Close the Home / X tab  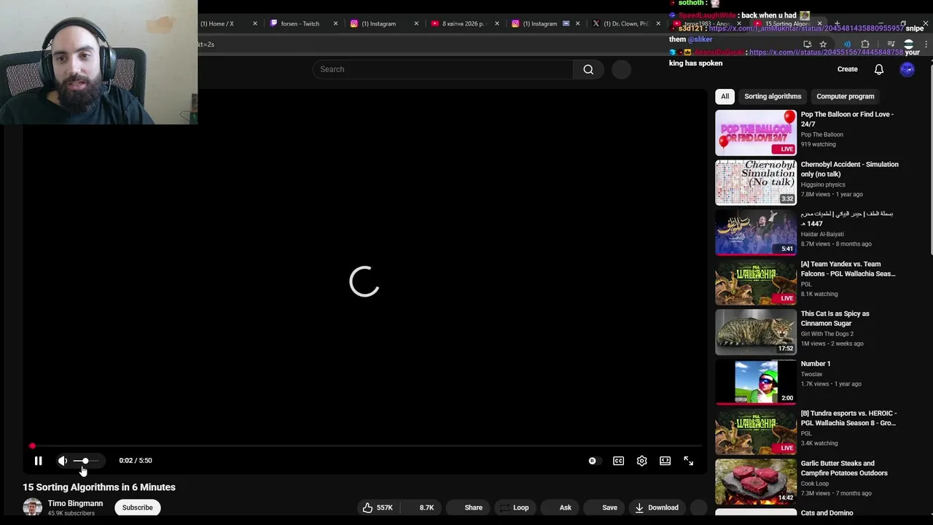coord(254,23)
